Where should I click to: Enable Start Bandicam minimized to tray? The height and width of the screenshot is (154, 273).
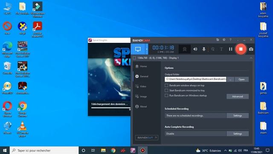pos(166,90)
